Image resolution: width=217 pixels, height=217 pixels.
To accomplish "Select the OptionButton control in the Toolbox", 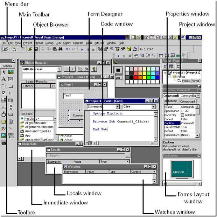I will click(x=11, y=93).
